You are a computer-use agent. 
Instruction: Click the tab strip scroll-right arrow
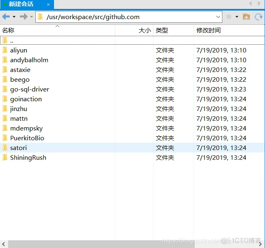point(259,3)
